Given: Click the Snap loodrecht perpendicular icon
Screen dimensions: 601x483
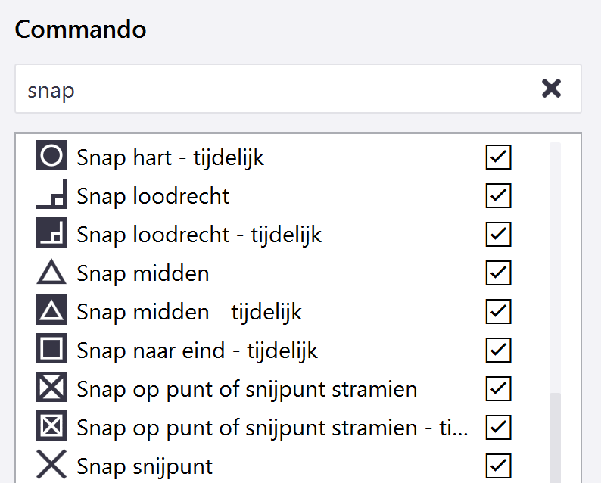Looking at the screenshot, I should pyautogui.click(x=51, y=195).
